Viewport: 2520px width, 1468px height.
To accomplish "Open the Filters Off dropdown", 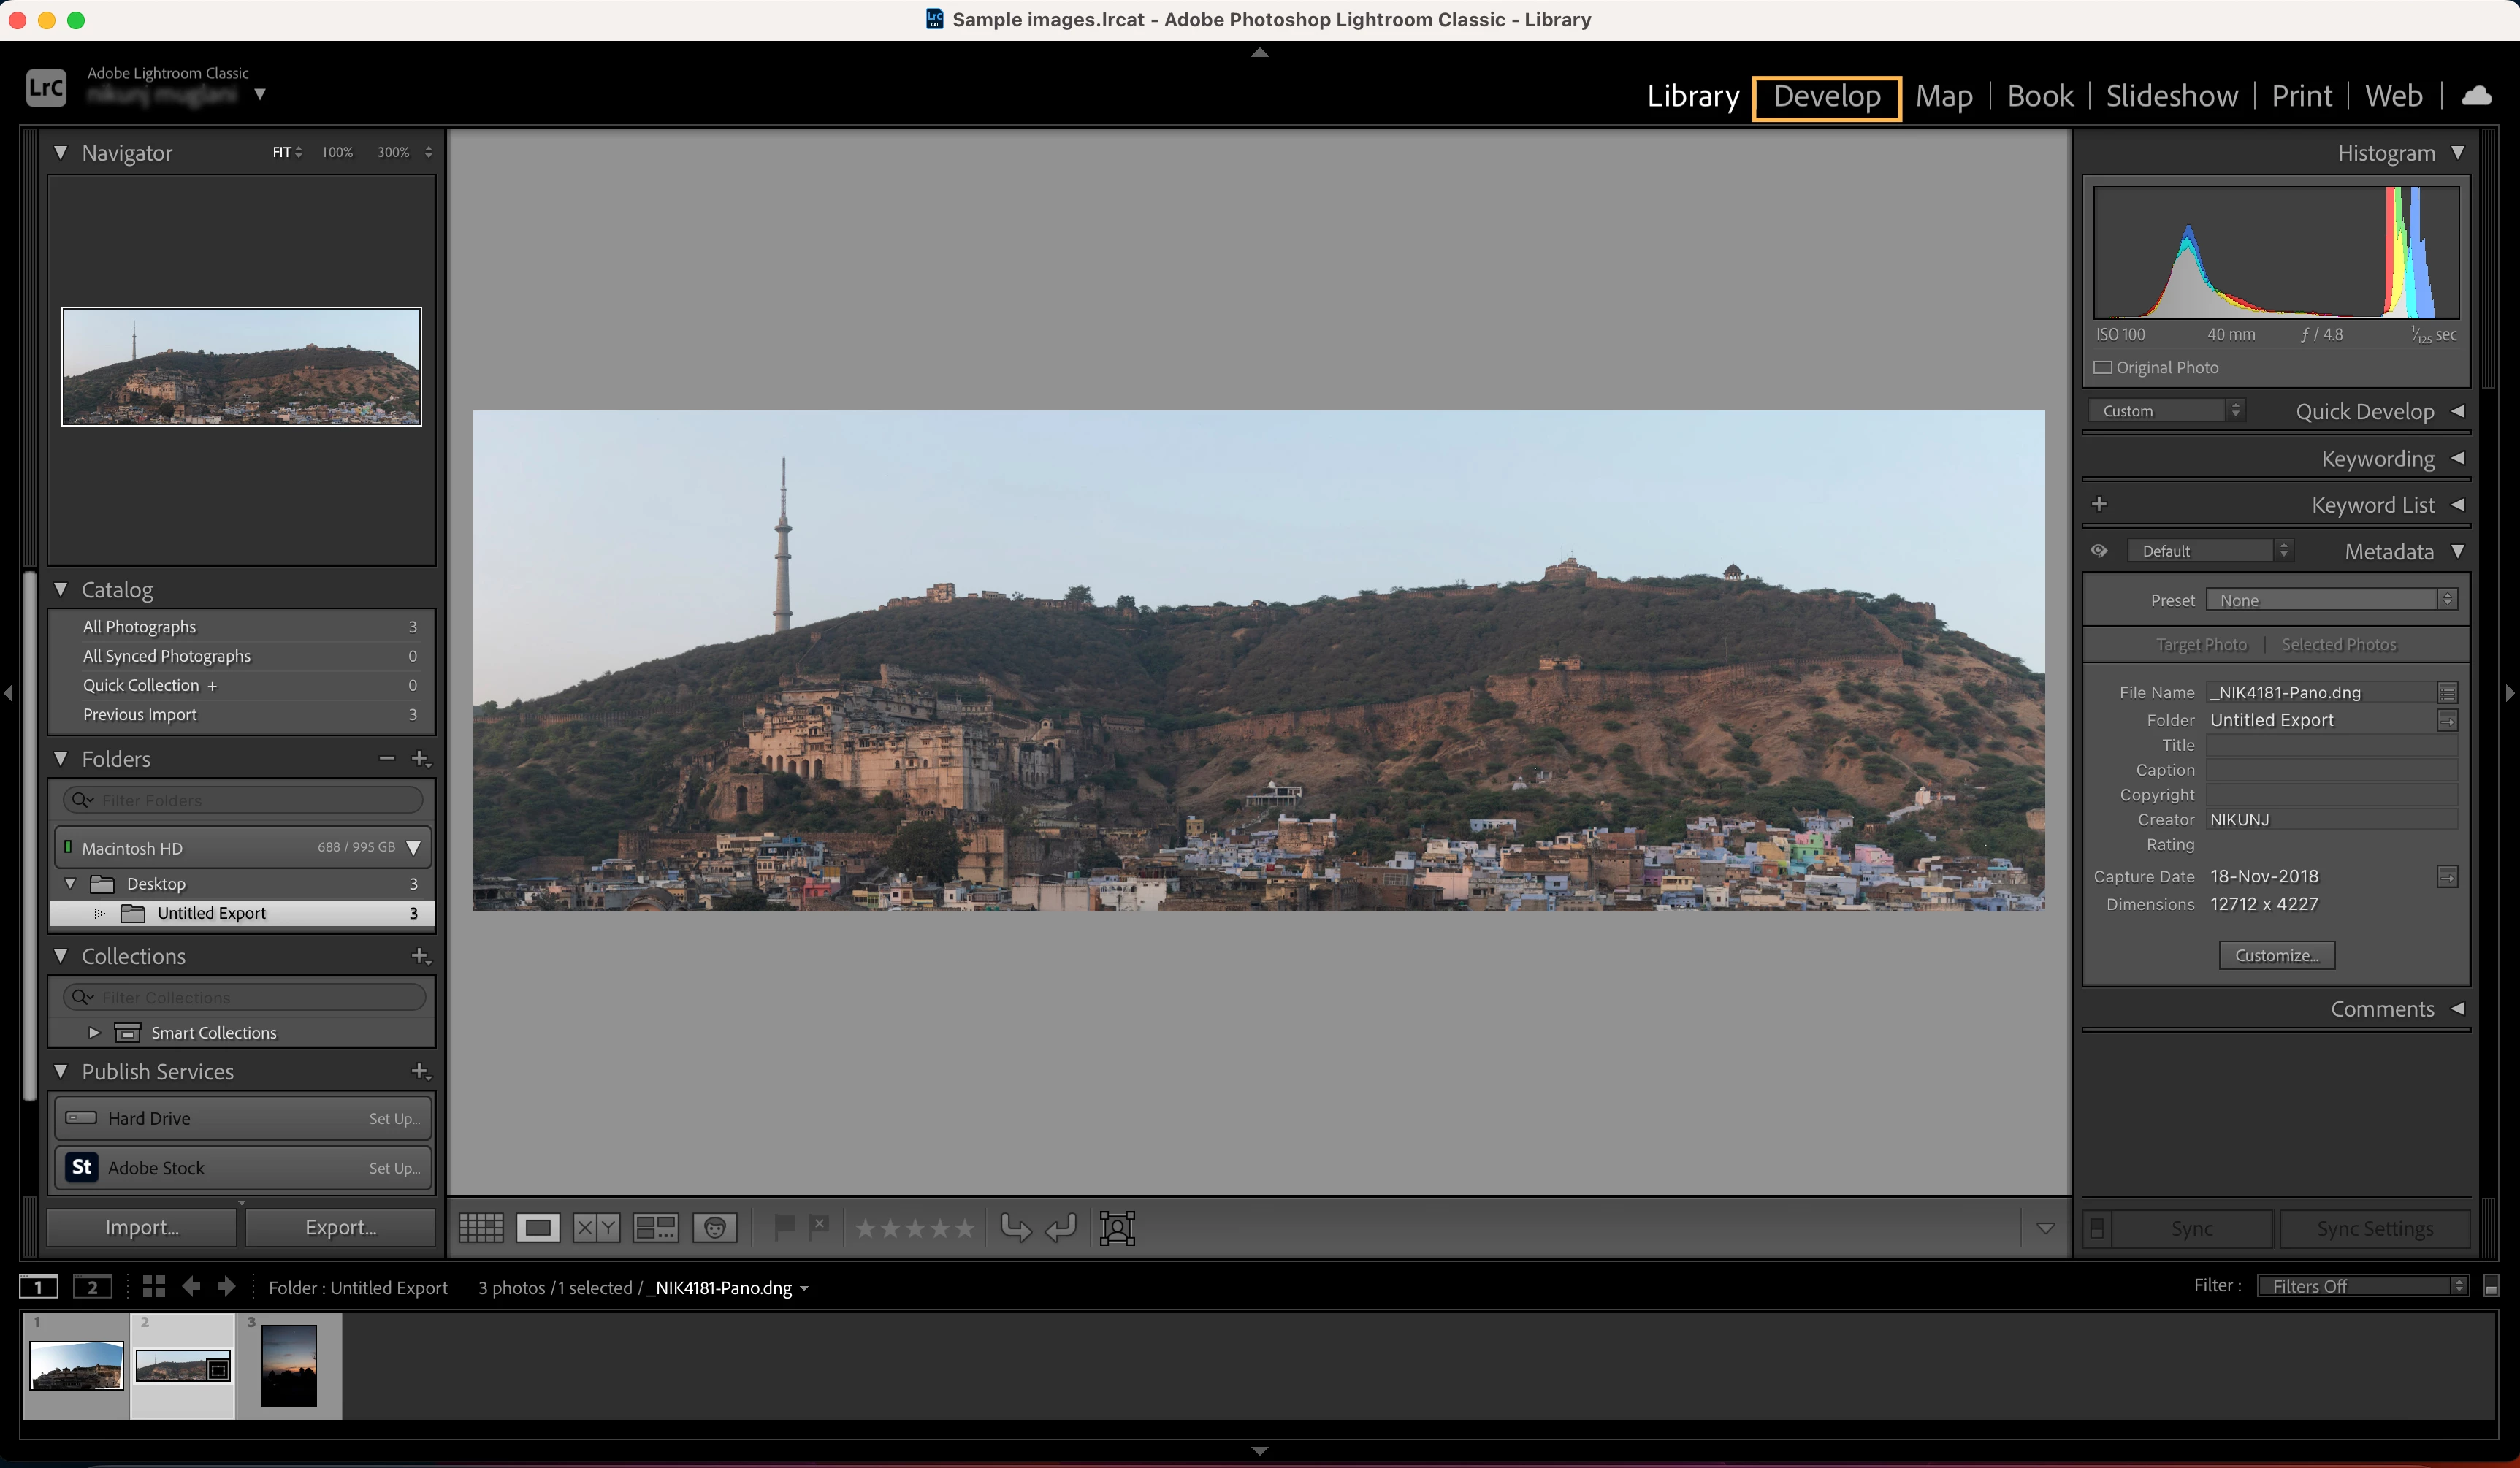I will 2362,1286.
